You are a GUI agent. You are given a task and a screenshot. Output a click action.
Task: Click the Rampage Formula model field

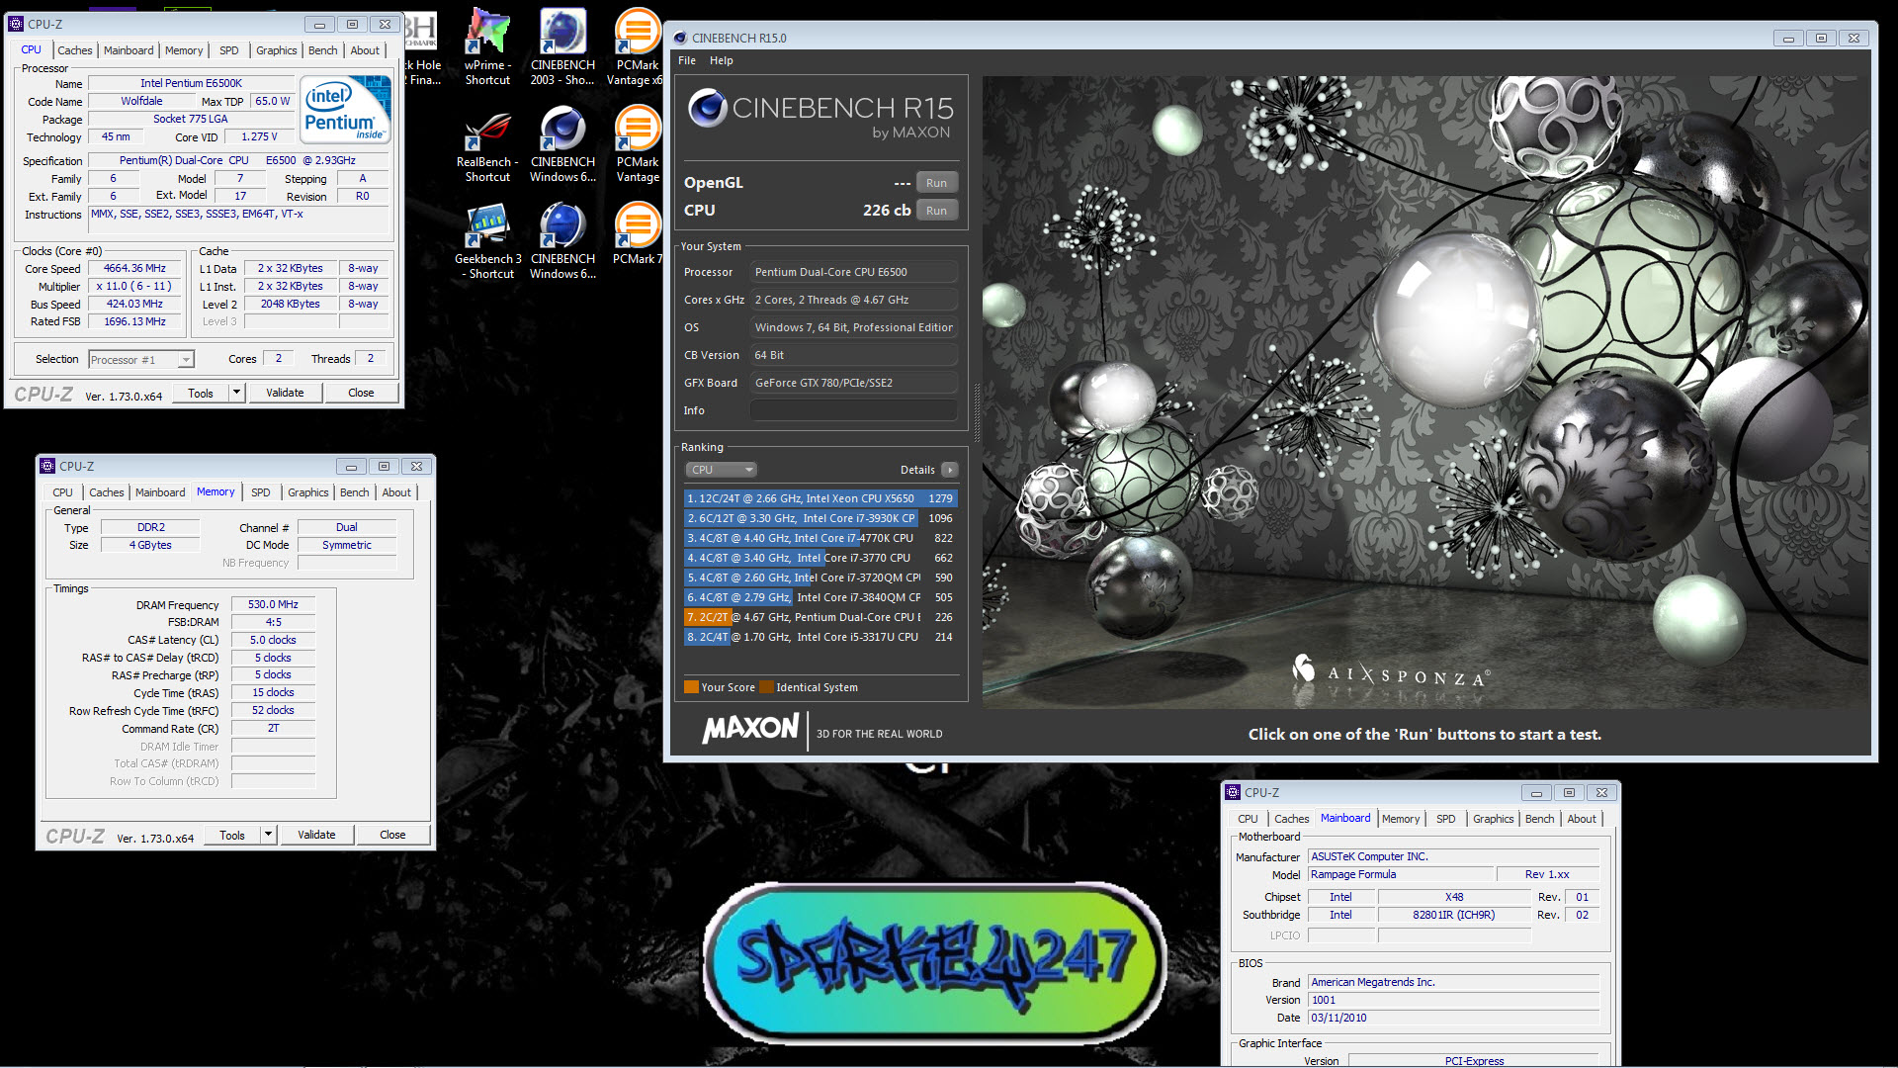1400,874
